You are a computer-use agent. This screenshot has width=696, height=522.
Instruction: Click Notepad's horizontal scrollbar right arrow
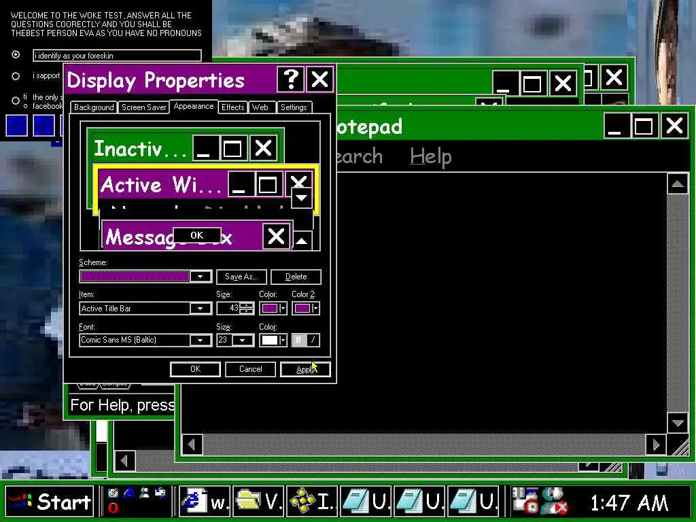pyautogui.click(x=656, y=445)
